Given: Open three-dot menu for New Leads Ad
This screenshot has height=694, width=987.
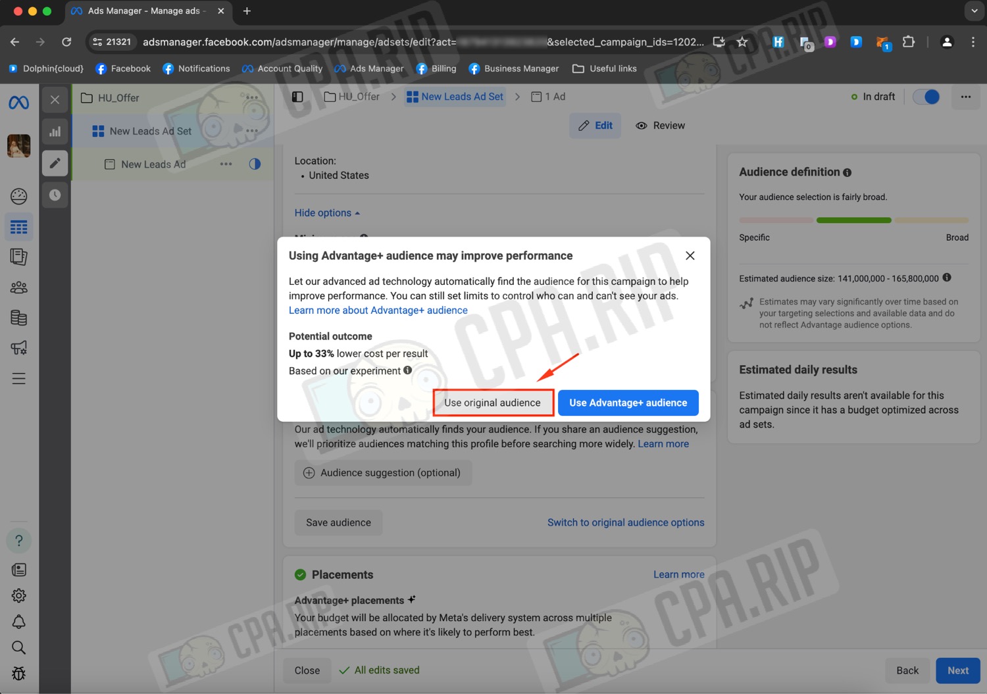Looking at the screenshot, I should pyautogui.click(x=226, y=164).
